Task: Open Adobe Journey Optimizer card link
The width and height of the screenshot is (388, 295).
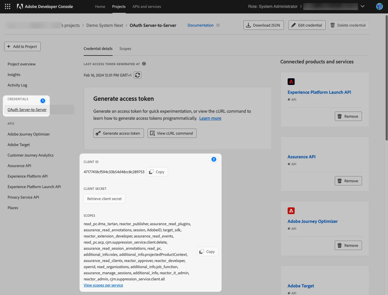Action: [313, 221]
